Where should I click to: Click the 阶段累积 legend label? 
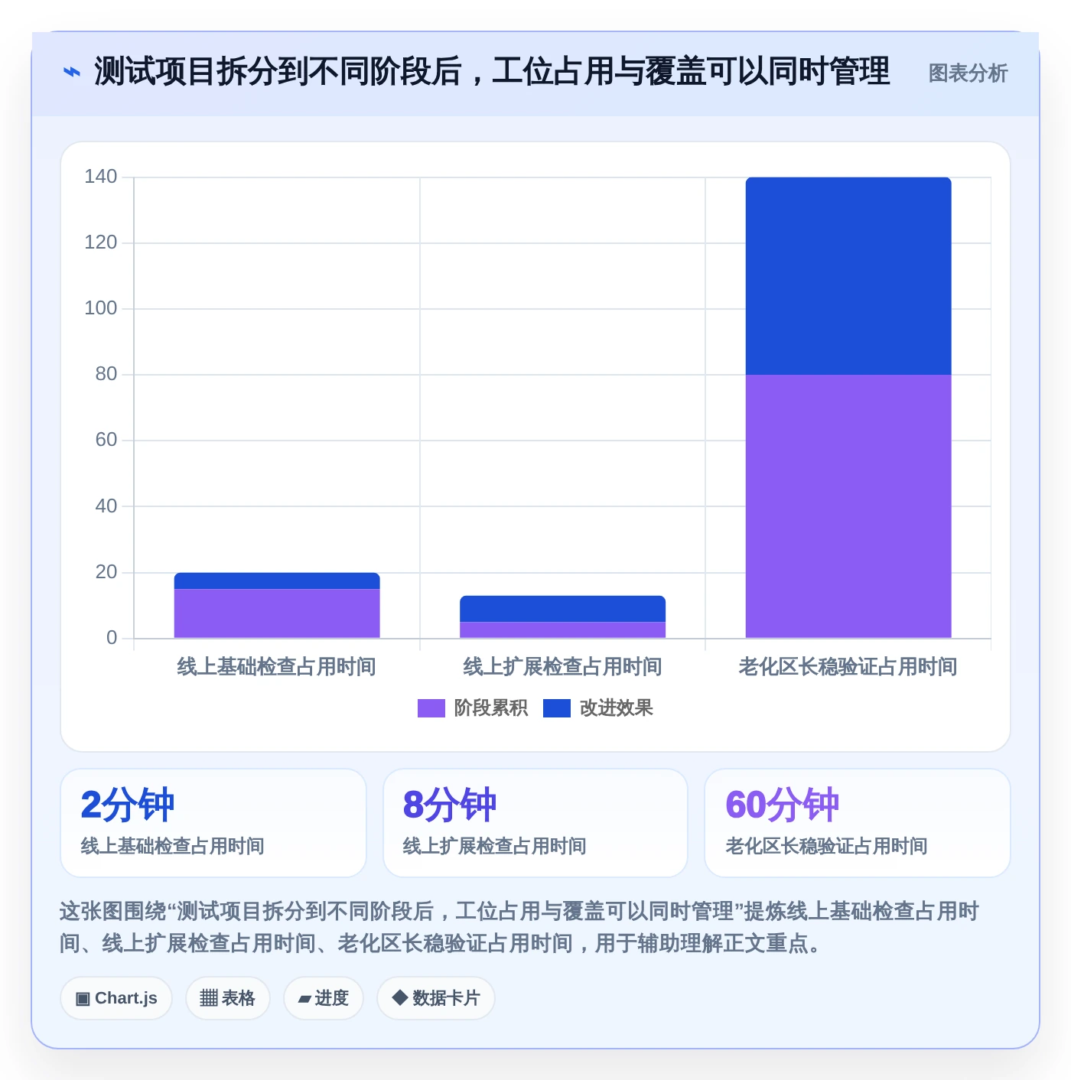tap(491, 708)
